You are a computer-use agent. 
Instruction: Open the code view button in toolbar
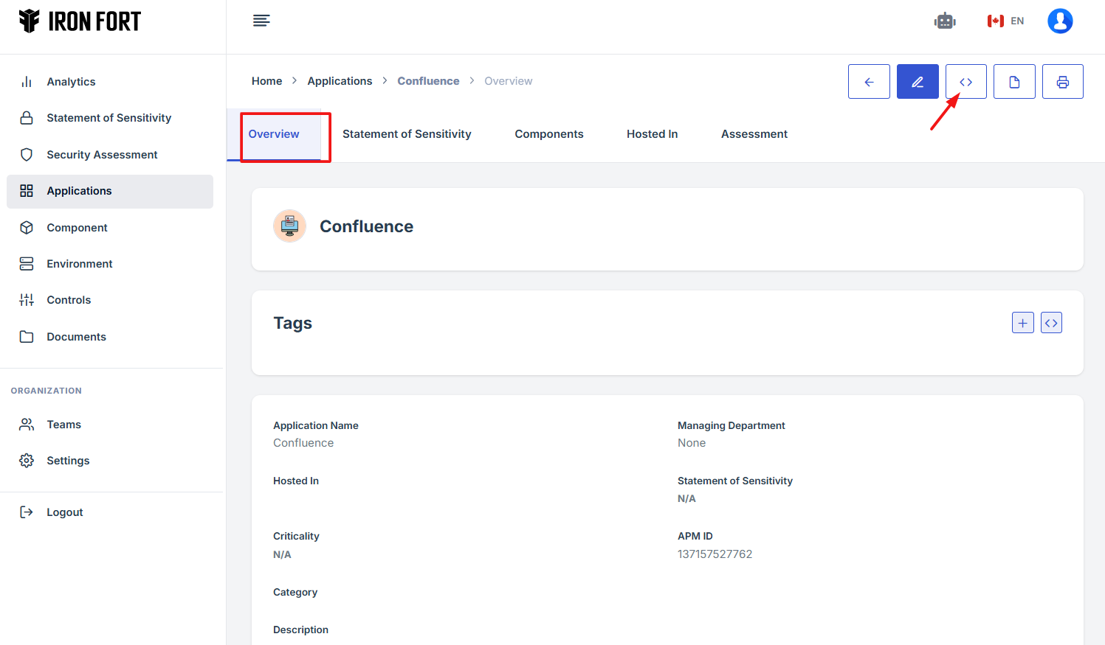(x=965, y=82)
